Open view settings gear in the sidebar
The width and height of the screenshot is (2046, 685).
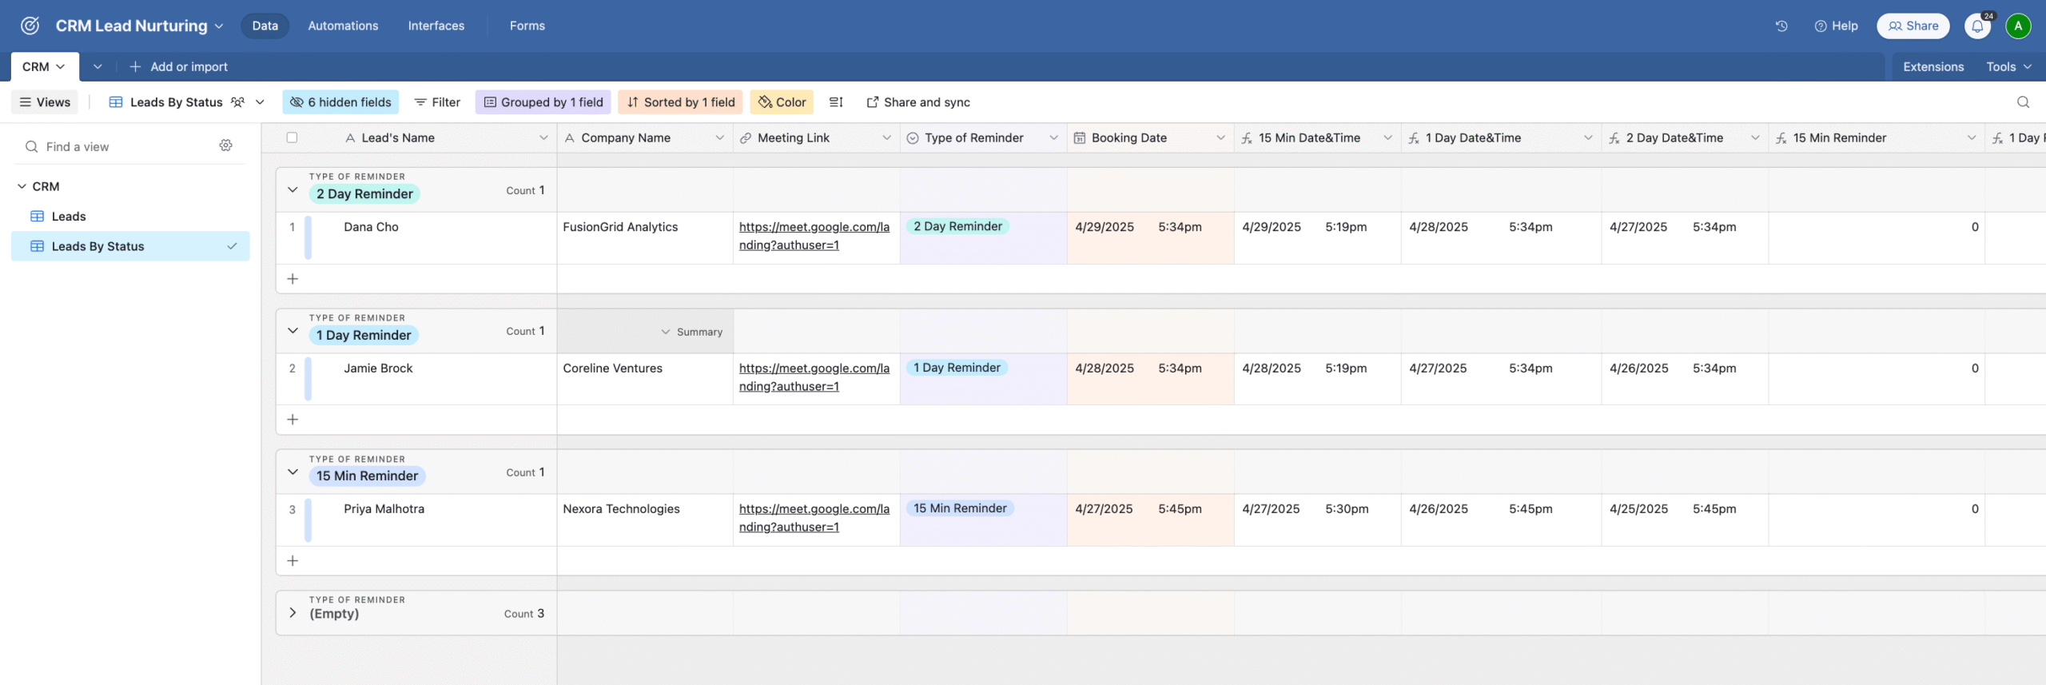pos(226,145)
